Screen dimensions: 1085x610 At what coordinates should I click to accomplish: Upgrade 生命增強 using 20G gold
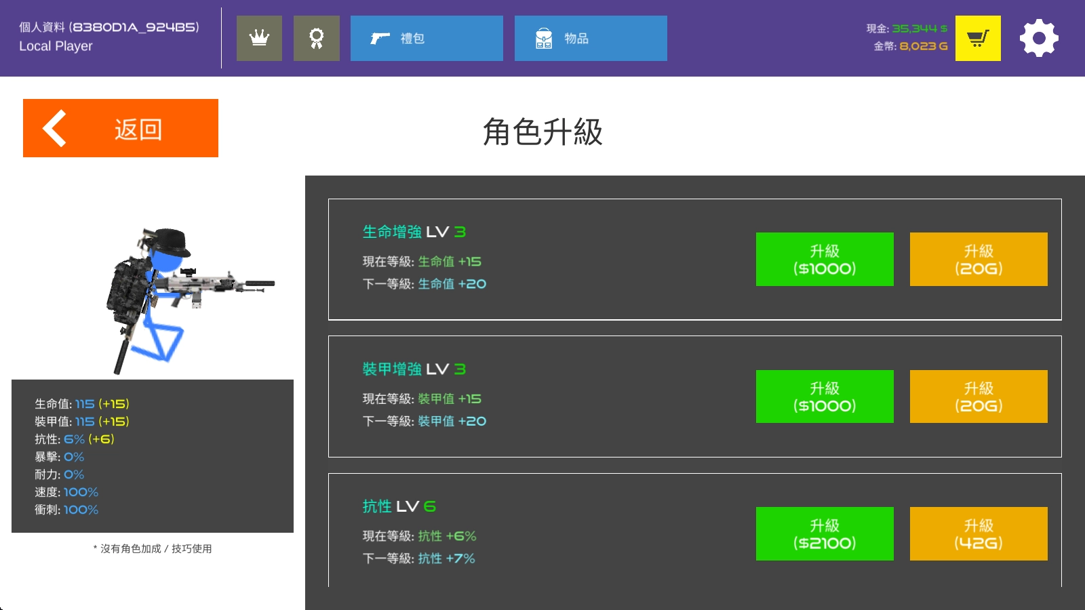tap(978, 259)
